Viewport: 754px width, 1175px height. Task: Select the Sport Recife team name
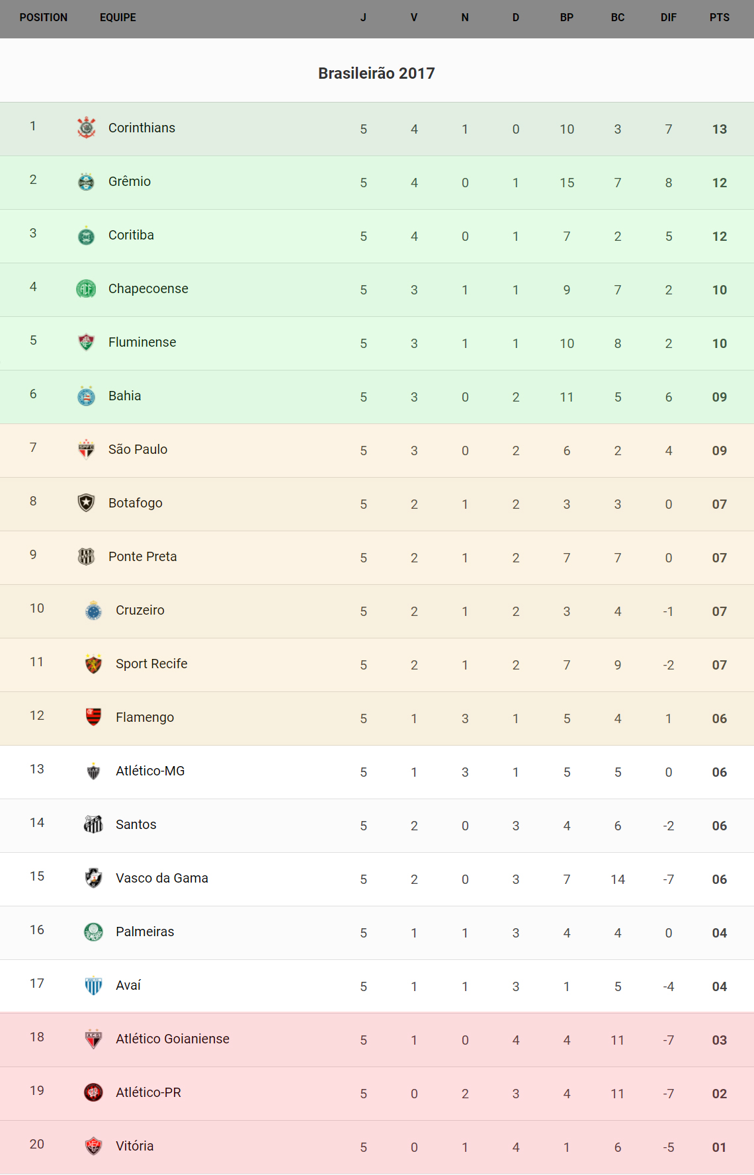(151, 664)
